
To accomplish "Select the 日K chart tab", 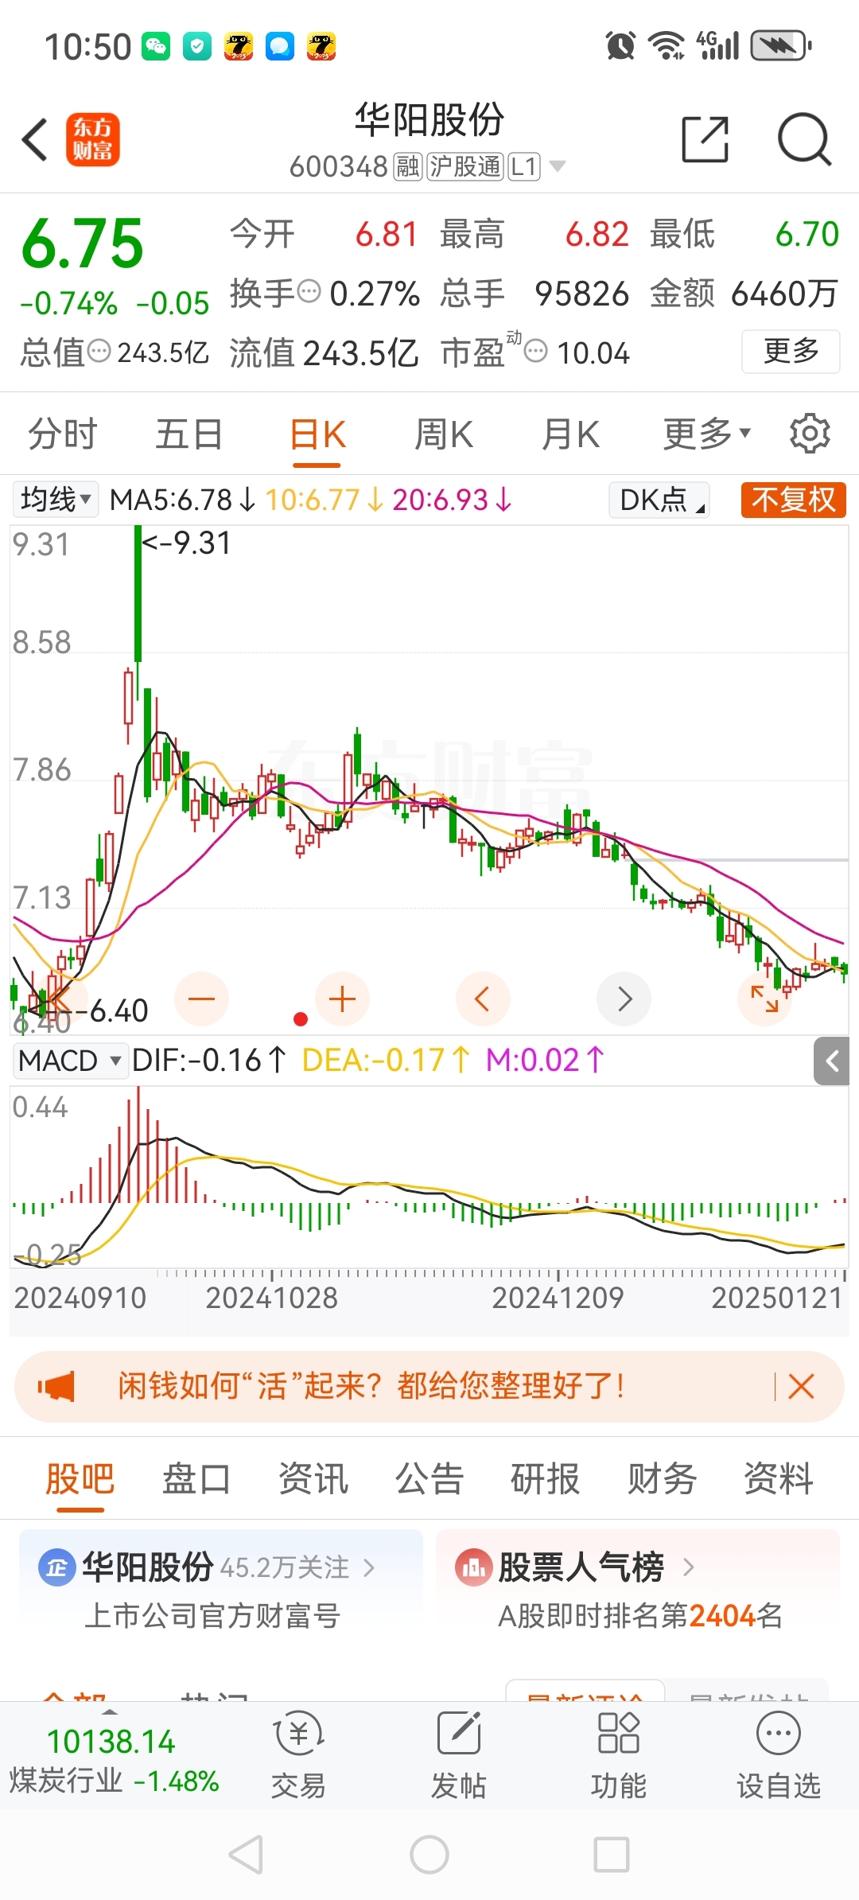I will pos(317,434).
